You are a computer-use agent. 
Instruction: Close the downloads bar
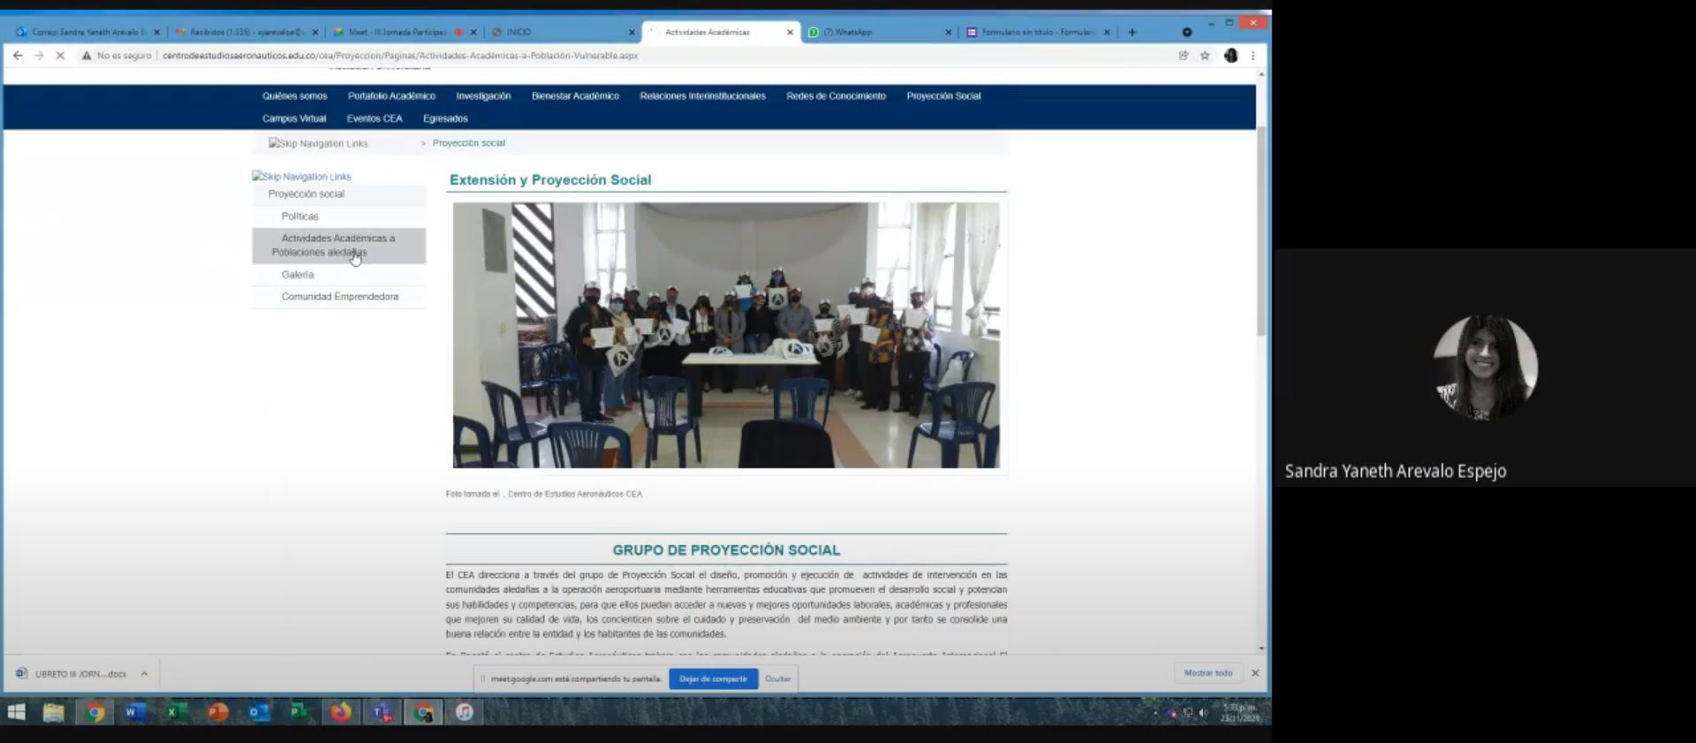click(1255, 673)
